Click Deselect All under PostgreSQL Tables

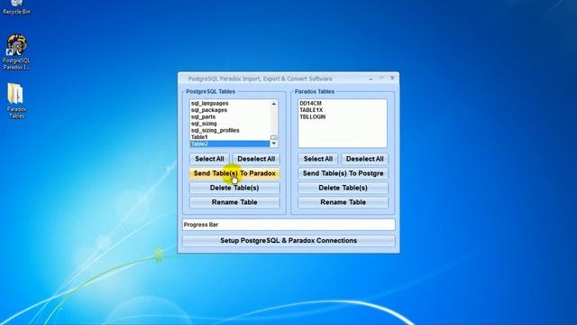click(x=256, y=159)
